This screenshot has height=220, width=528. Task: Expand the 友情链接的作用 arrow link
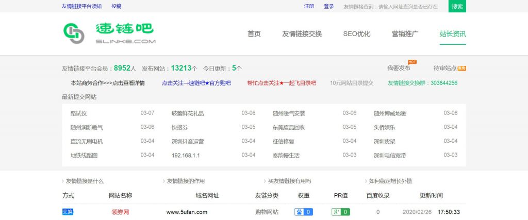183,181
